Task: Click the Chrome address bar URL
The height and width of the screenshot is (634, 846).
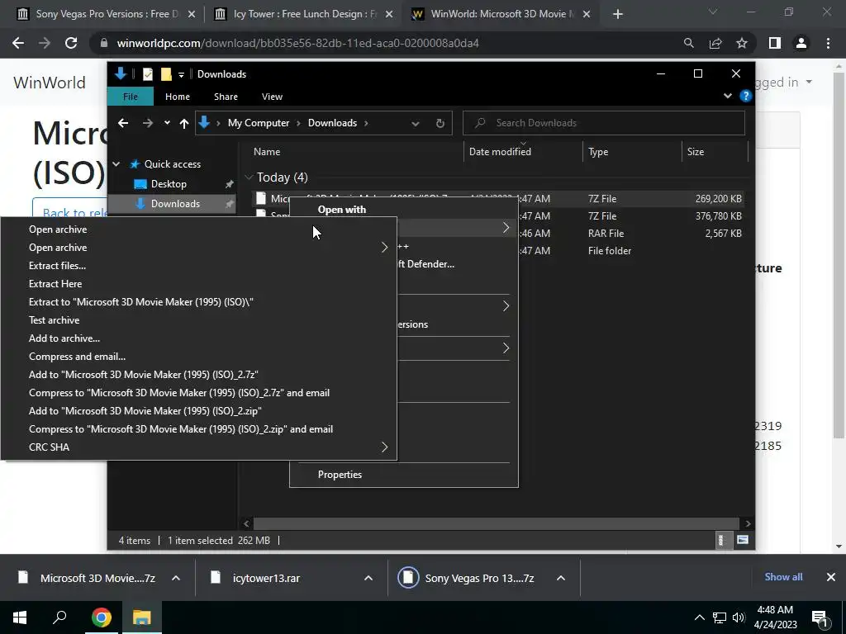Action: click(x=297, y=43)
